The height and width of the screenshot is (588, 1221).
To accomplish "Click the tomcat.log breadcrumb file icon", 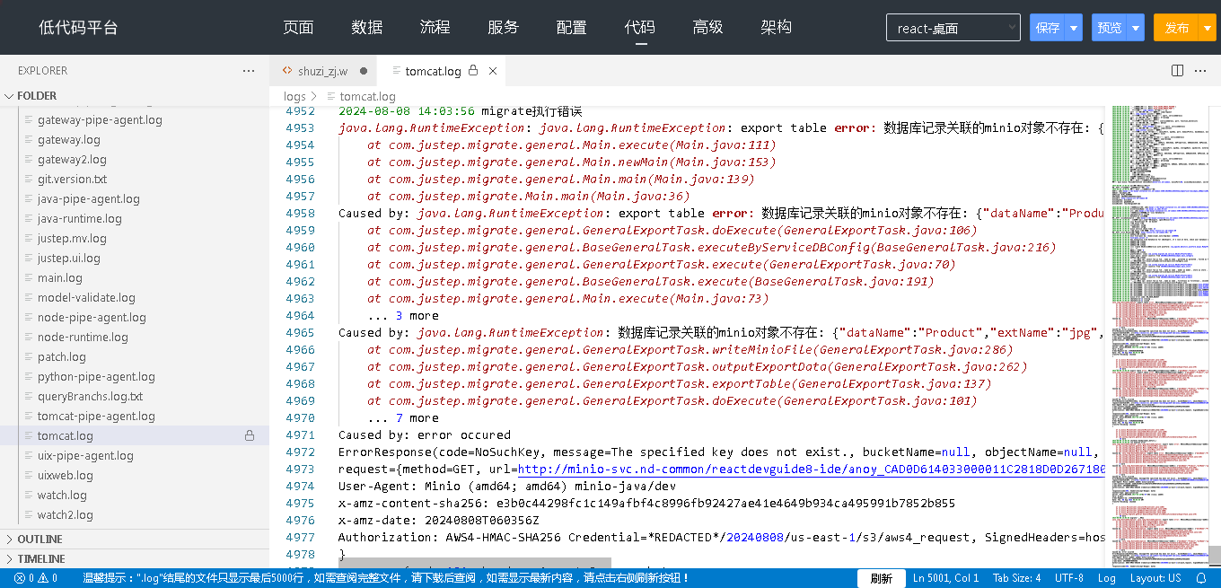I will tap(332, 96).
